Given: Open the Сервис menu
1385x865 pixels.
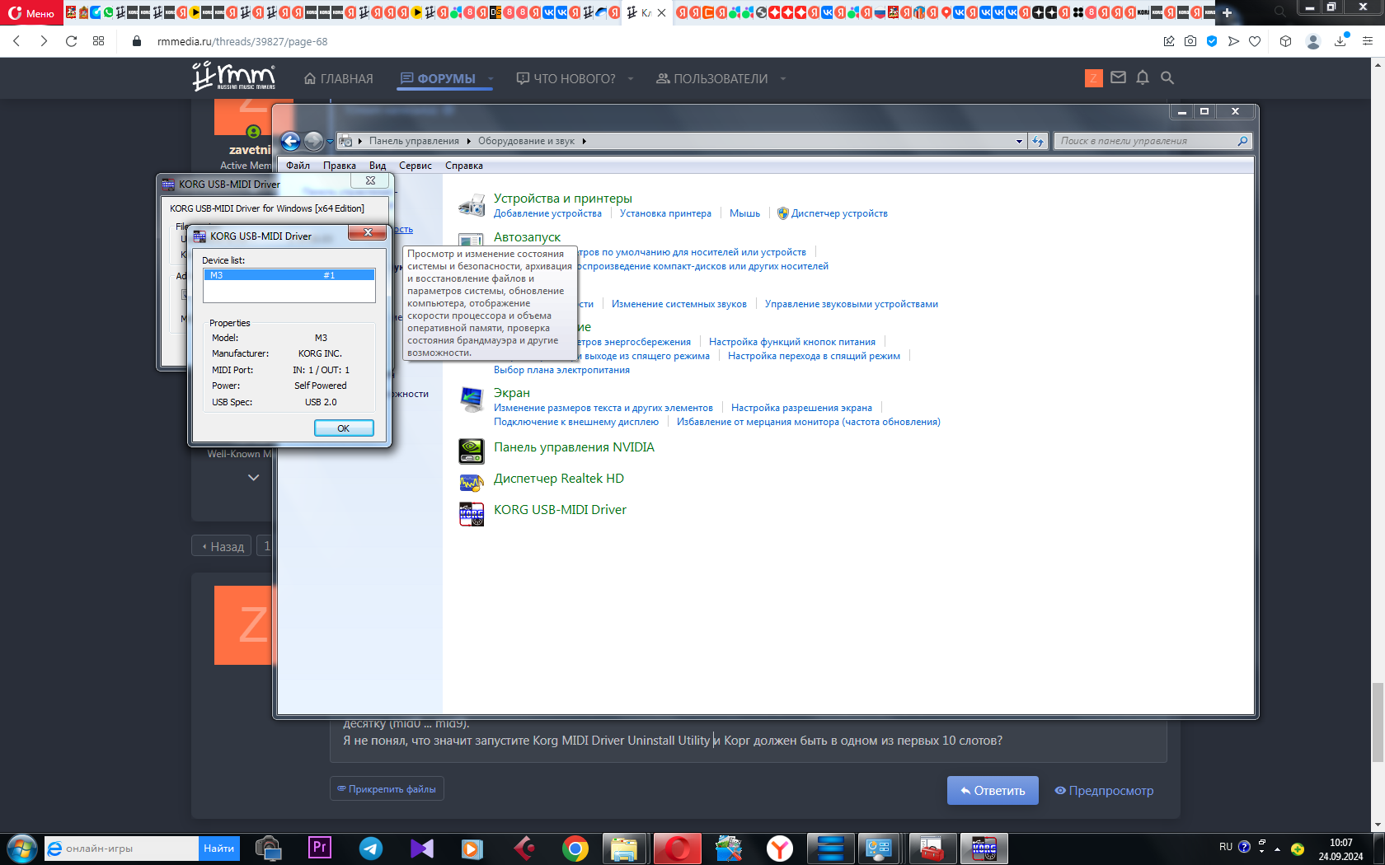Looking at the screenshot, I should coord(415,166).
